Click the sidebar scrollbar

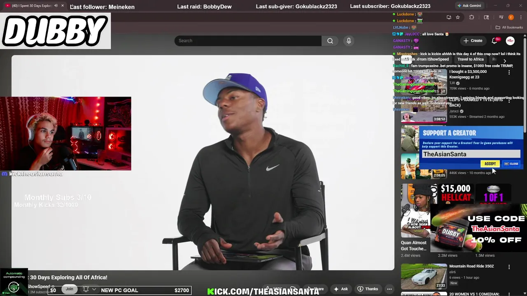(525, 86)
